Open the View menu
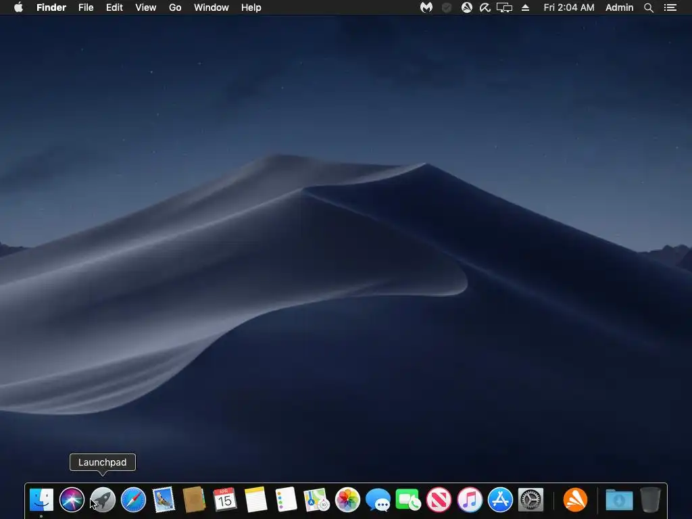The width and height of the screenshot is (692, 519). [x=146, y=7]
